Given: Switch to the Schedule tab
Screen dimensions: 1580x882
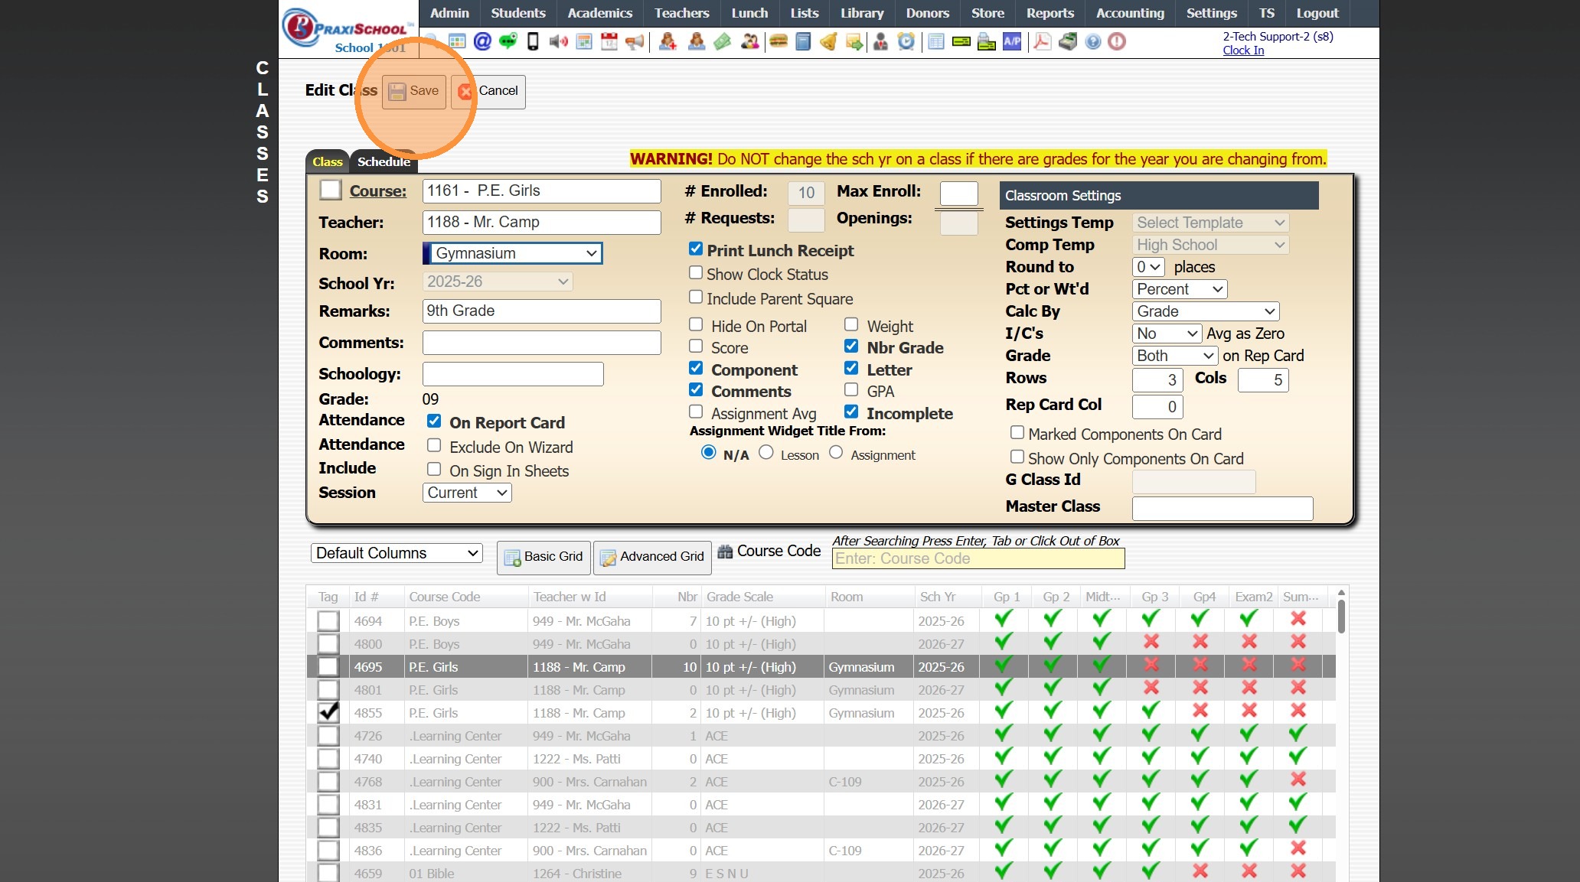Looking at the screenshot, I should 384,161.
